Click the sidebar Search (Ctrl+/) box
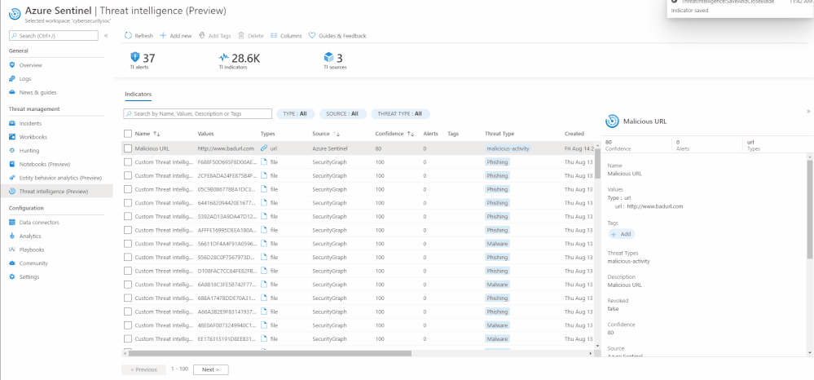Screen dimensions: 814x380 54,36
